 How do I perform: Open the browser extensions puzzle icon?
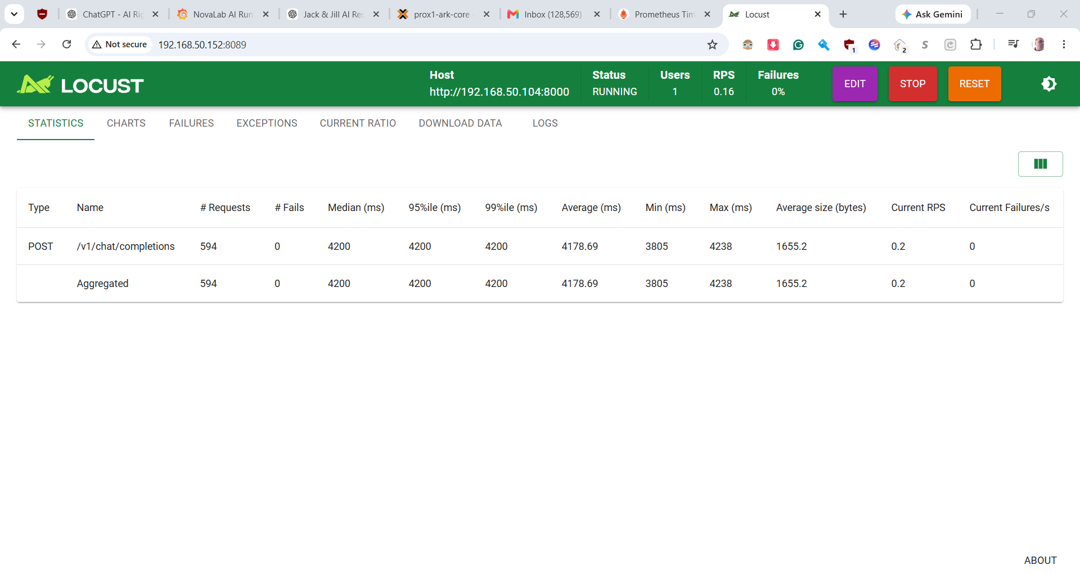coord(976,44)
